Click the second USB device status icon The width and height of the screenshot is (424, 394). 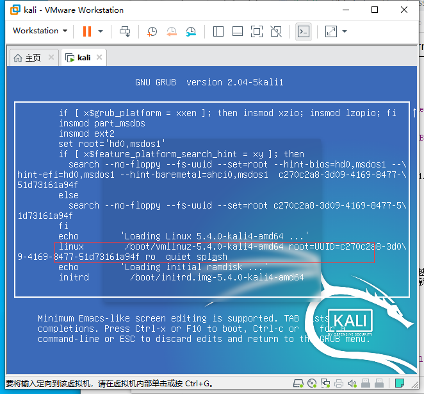(x=379, y=383)
